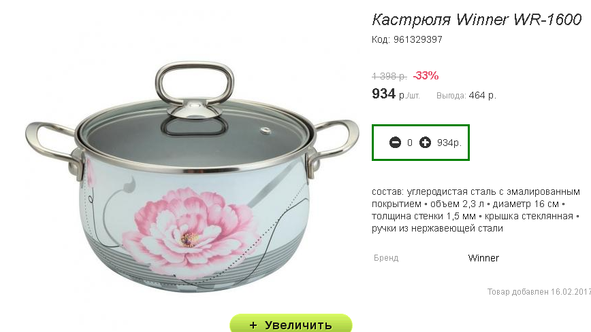The image size is (591, 332).
Task: Click the product title Кастрюля Winner WR-1600
Action: tap(477, 20)
